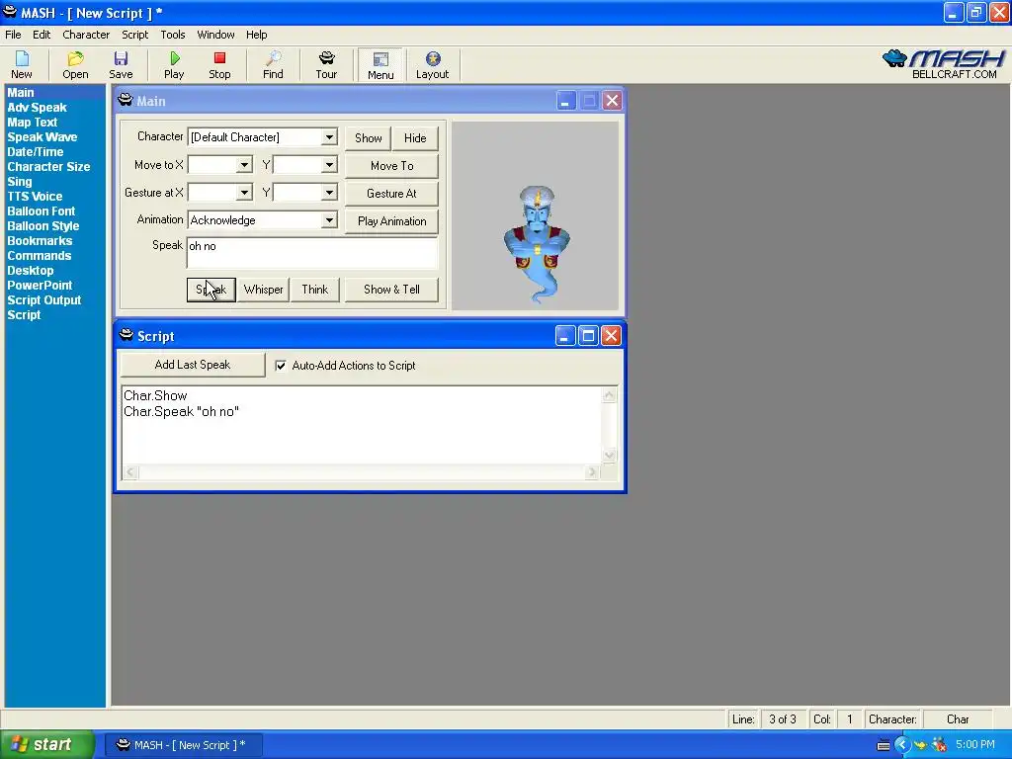Expand the Character dropdown
This screenshot has height=759, width=1012.
tap(329, 137)
